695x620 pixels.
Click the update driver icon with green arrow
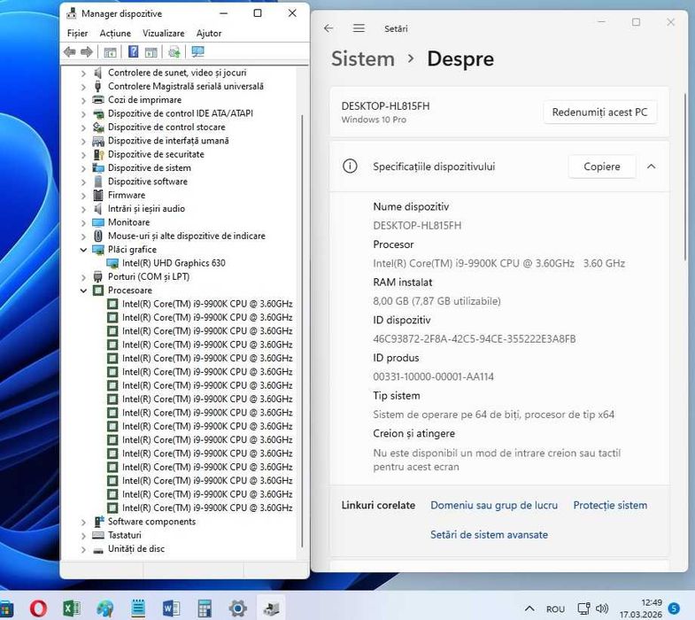pyautogui.click(x=174, y=52)
